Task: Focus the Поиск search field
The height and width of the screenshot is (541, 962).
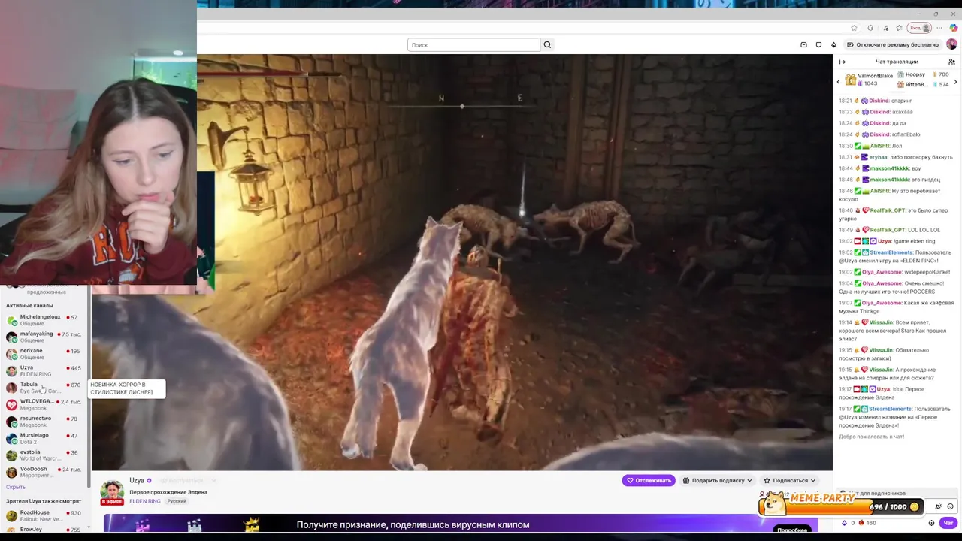Action: coord(473,44)
